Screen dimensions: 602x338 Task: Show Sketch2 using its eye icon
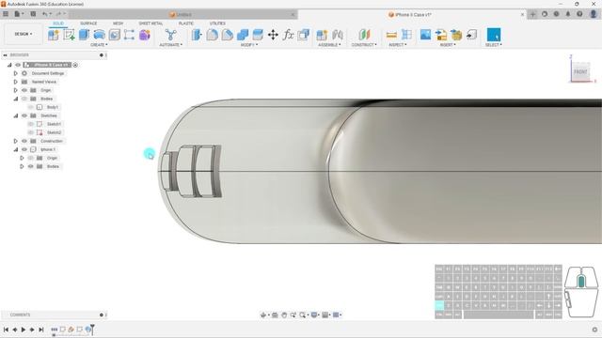click(31, 132)
